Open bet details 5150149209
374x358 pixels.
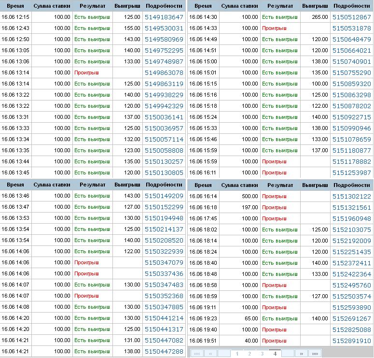(164, 196)
